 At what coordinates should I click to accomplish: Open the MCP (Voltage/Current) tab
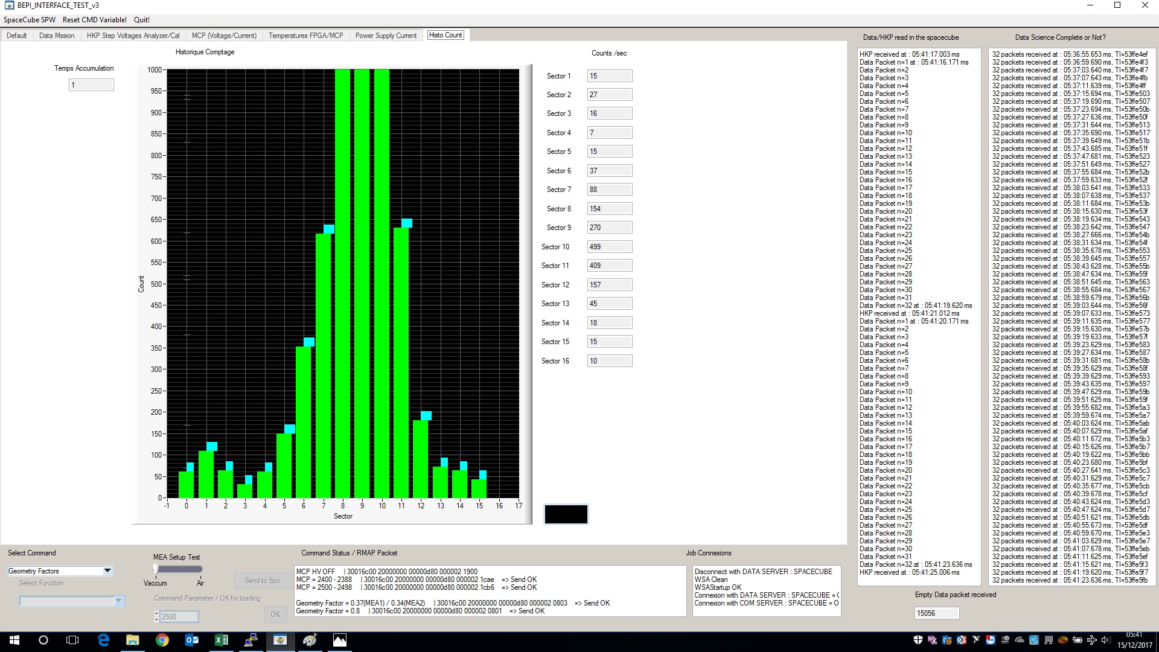coord(224,36)
